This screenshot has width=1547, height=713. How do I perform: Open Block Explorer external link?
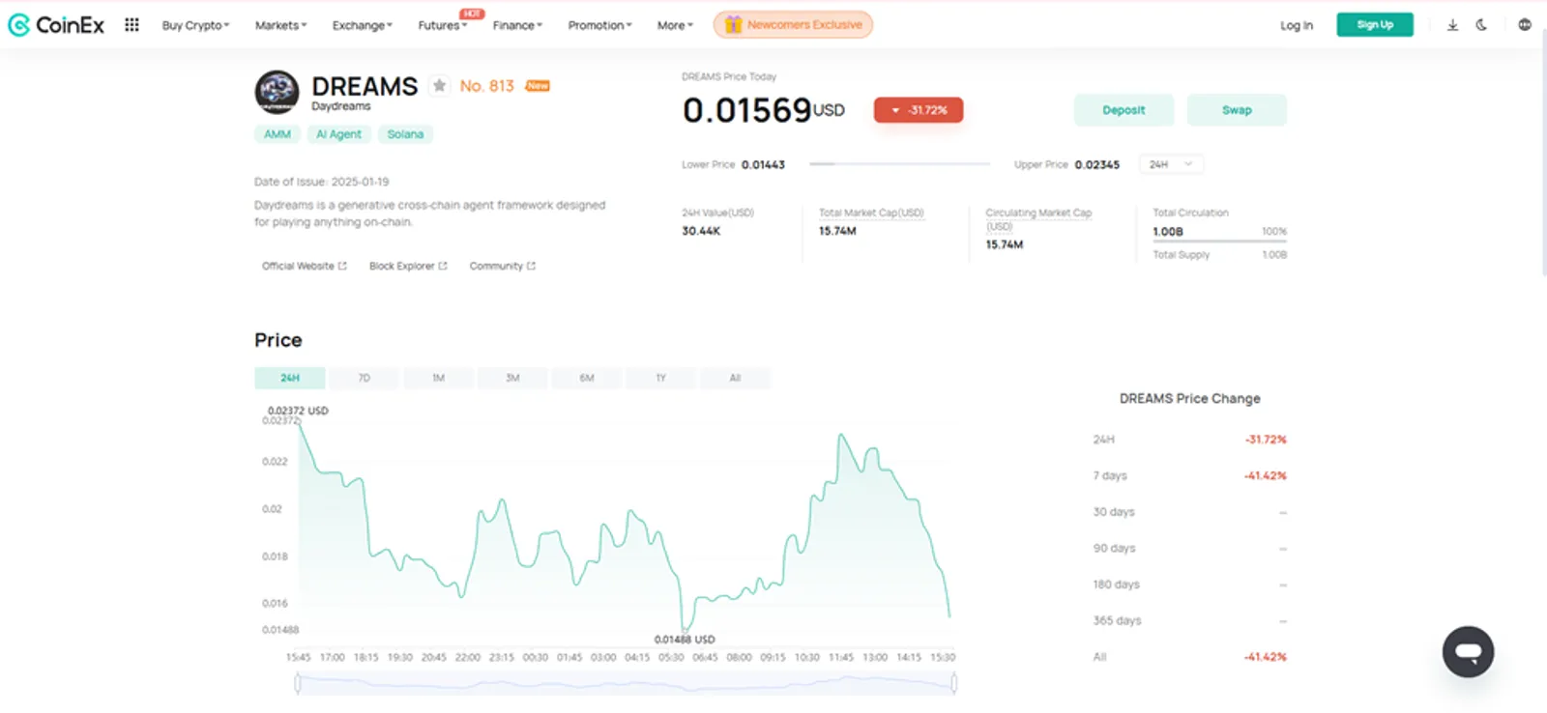pyautogui.click(x=408, y=266)
